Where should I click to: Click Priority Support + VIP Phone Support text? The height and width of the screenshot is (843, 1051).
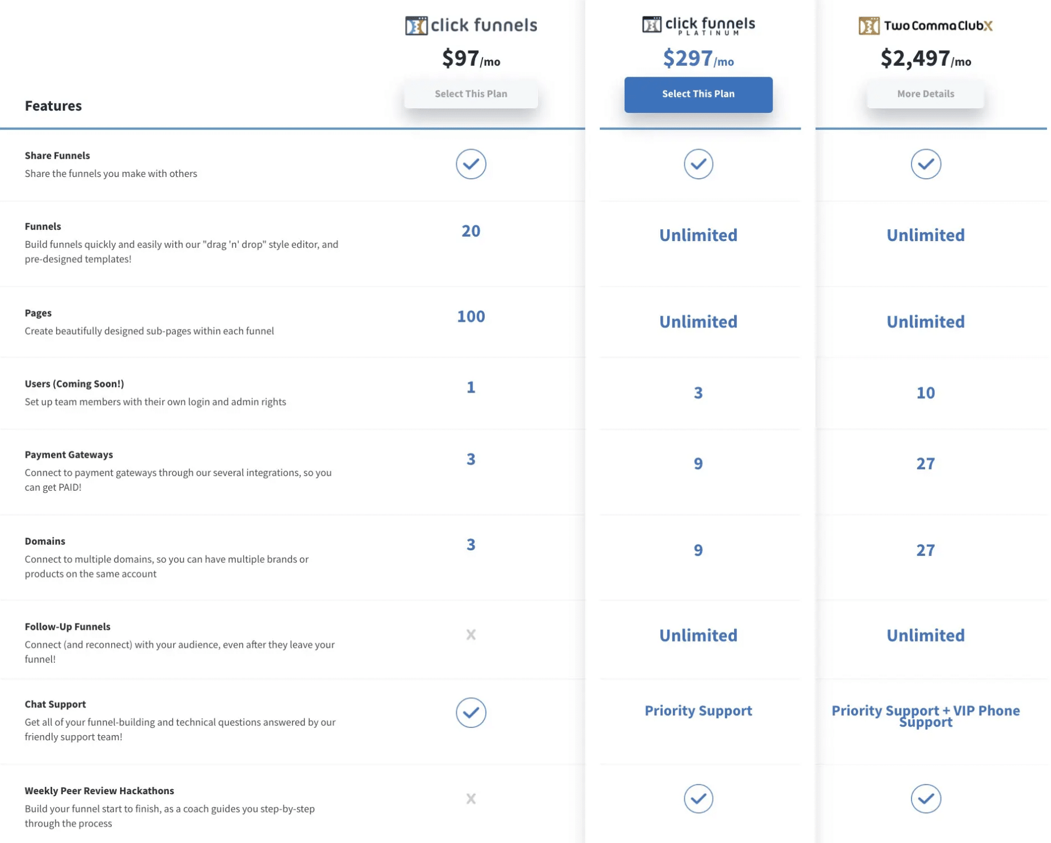click(x=926, y=716)
